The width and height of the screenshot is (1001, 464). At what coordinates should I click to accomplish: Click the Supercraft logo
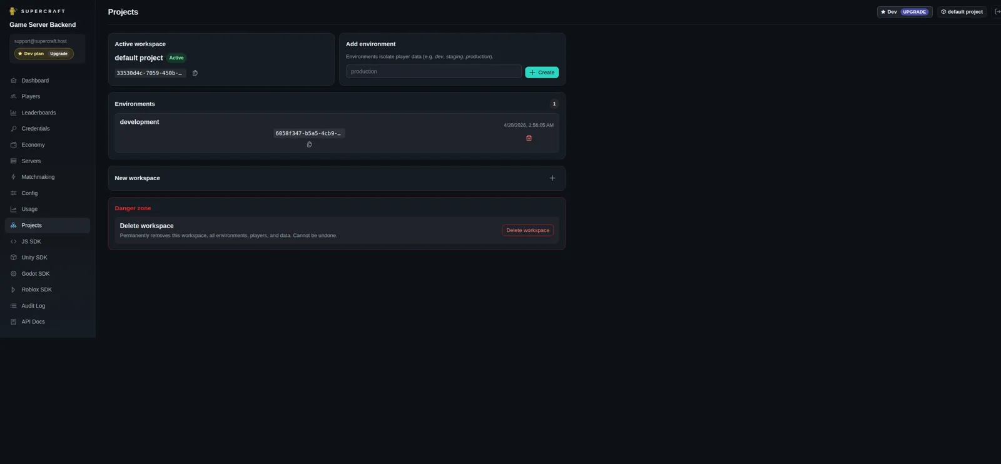(38, 11)
